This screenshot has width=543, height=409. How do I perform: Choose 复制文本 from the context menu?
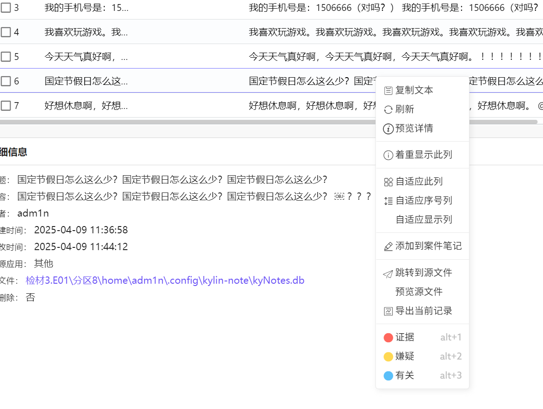pyautogui.click(x=422, y=90)
